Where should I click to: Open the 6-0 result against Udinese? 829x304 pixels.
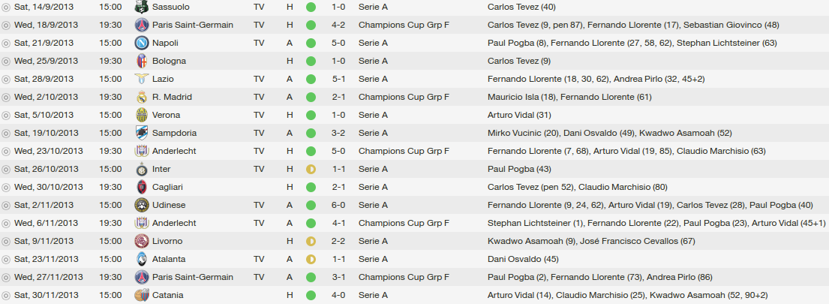(x=338, y=205)
